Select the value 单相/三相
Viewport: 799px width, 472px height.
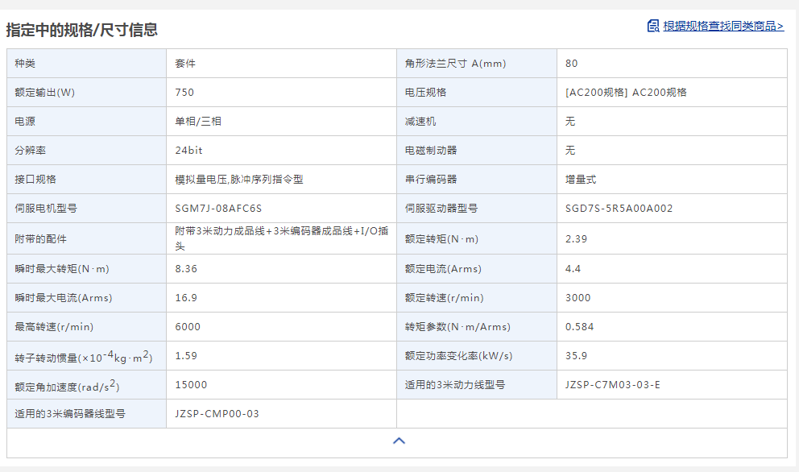(198, 122)
